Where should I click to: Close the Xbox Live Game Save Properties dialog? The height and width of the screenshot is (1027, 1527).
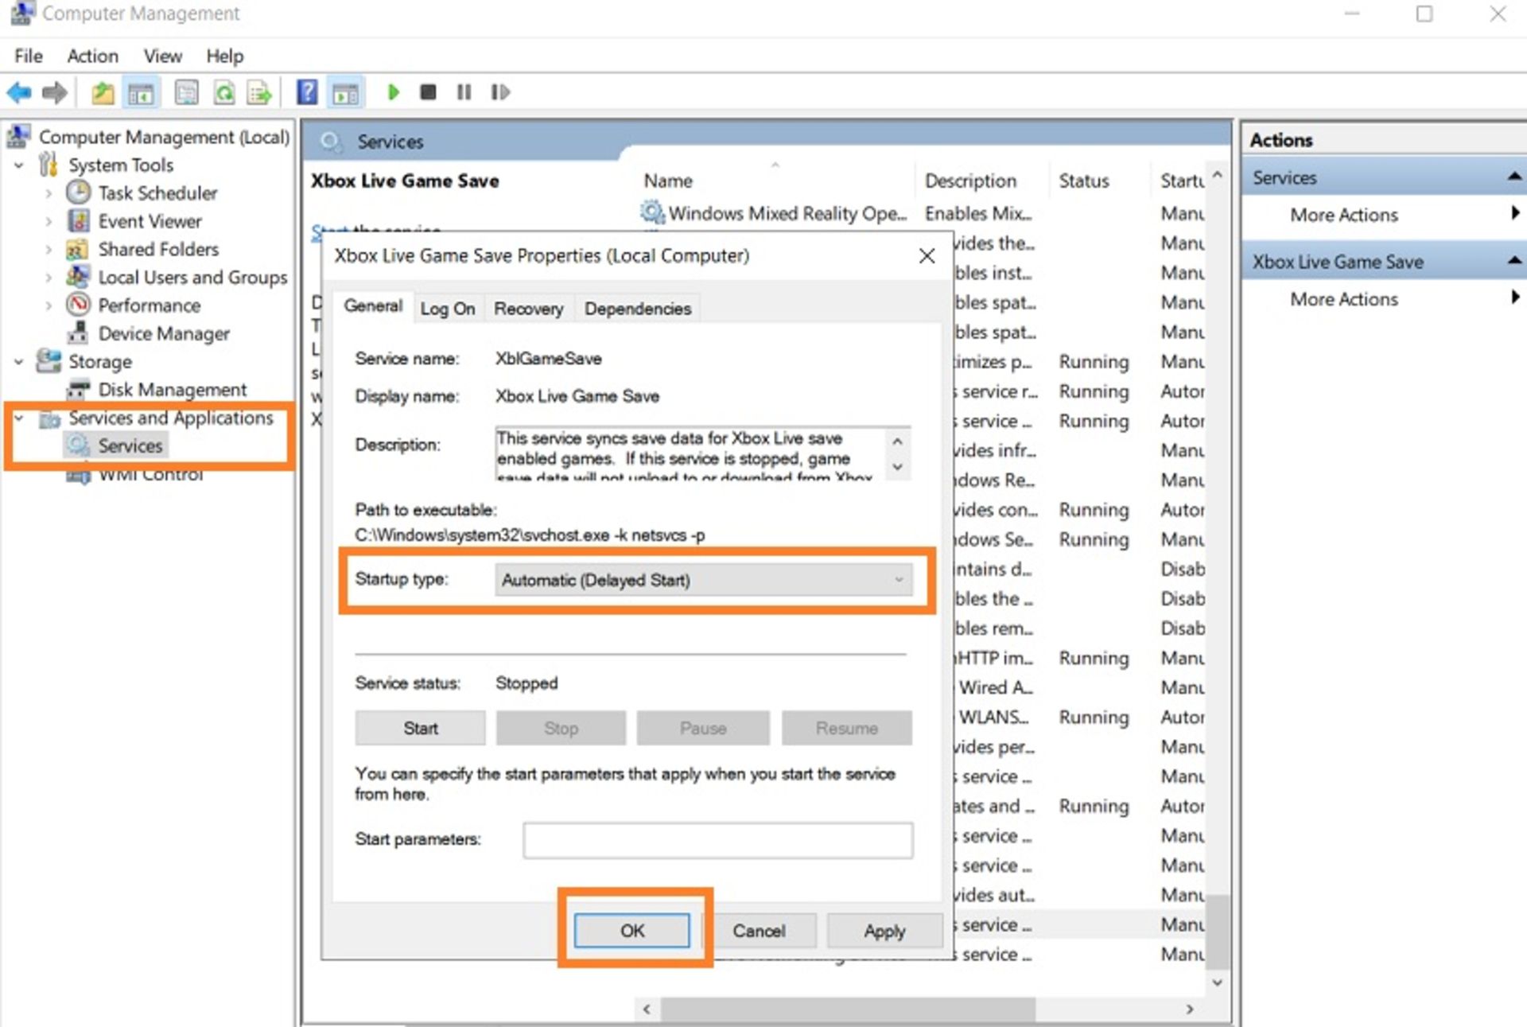point(927,256)
